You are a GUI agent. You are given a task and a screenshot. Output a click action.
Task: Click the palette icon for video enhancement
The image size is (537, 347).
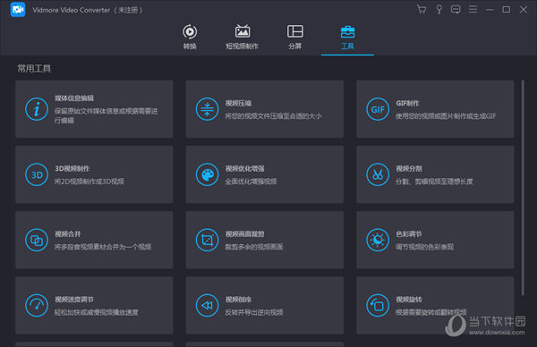pos(208,174)
